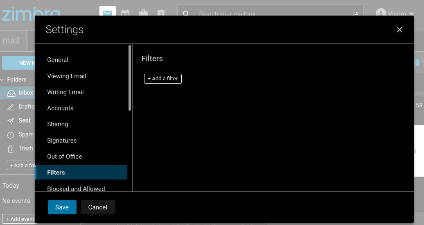
Task: Click the Add a filter button
Action: coord(163,79)
